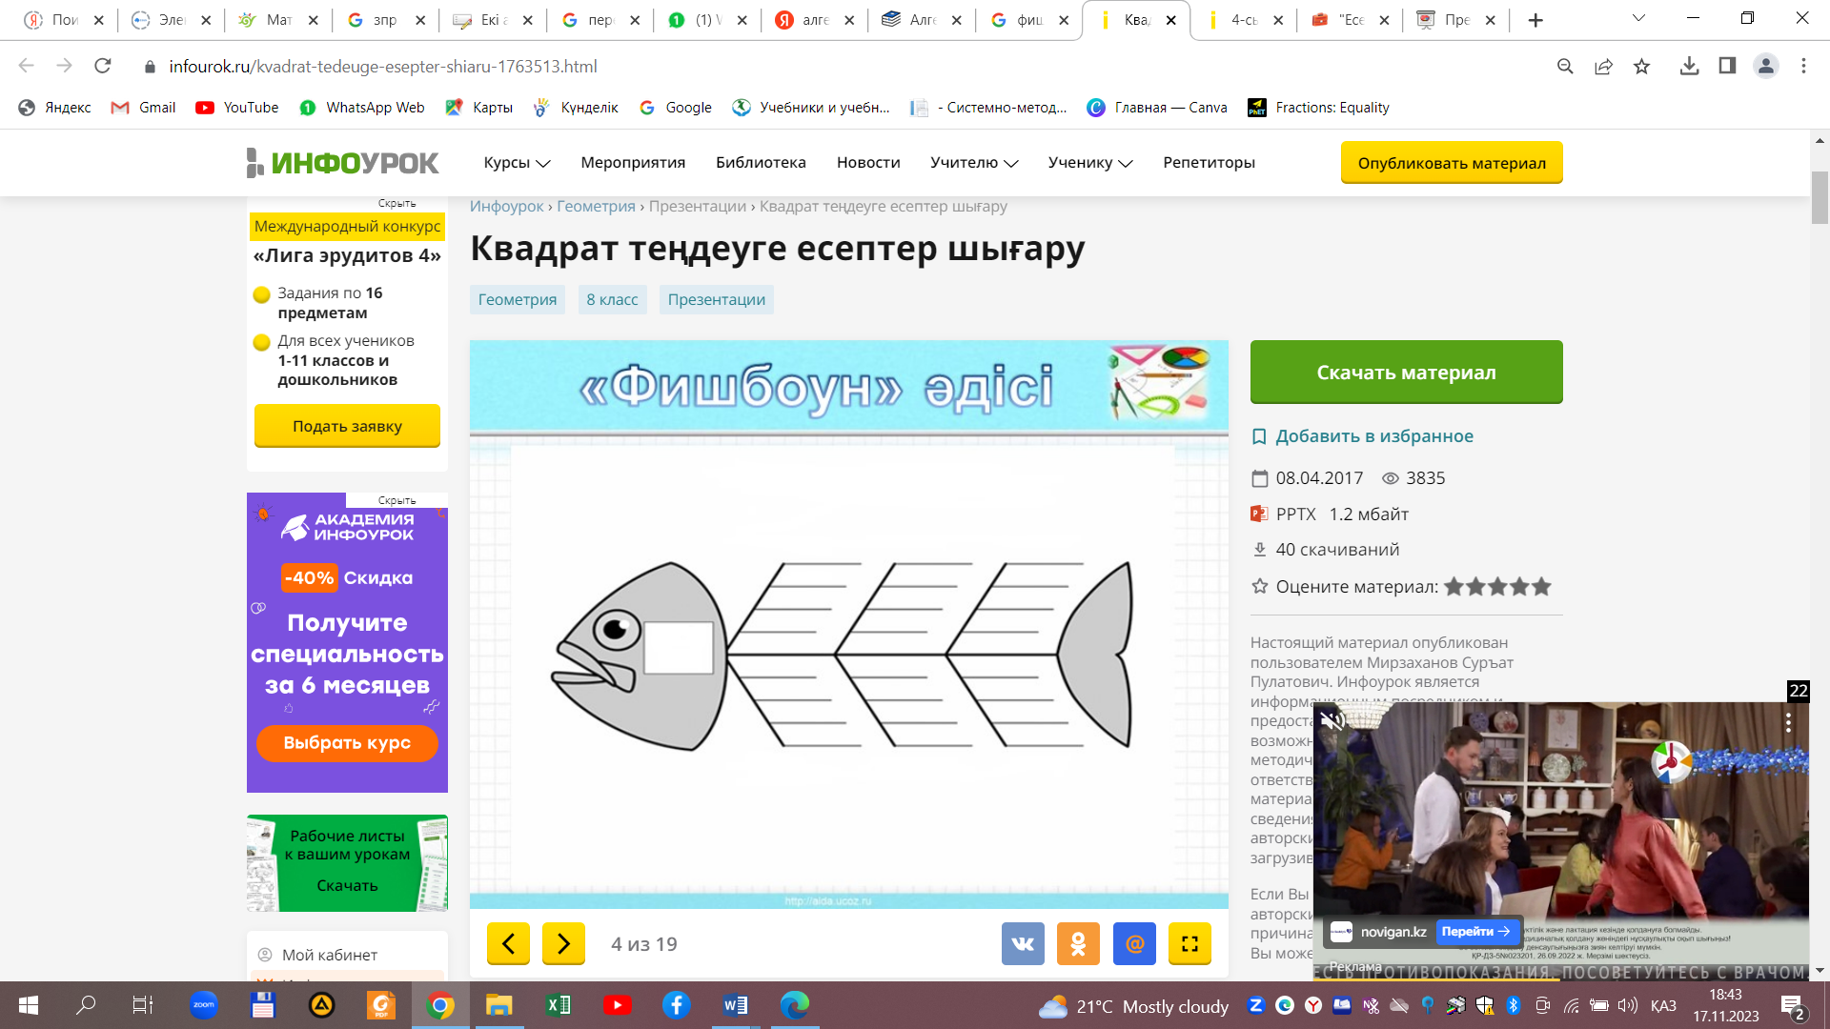
Task: Add material to favorites
Action: 1373,436
